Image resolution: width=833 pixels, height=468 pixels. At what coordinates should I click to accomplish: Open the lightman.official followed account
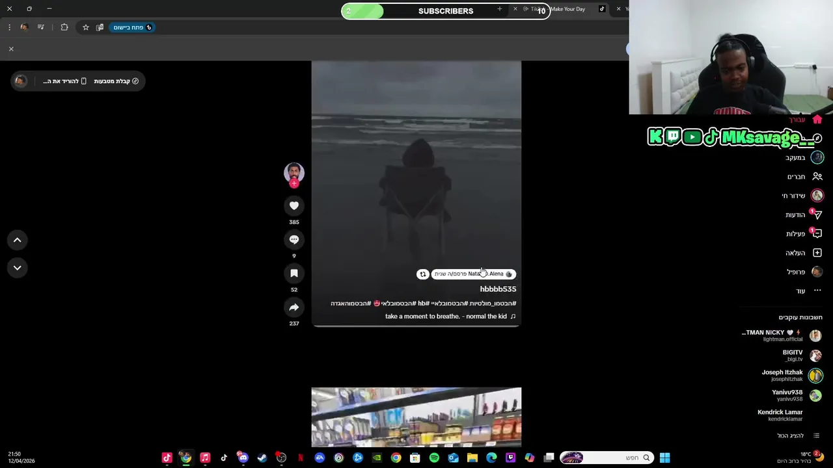click(x=782, y=335)
